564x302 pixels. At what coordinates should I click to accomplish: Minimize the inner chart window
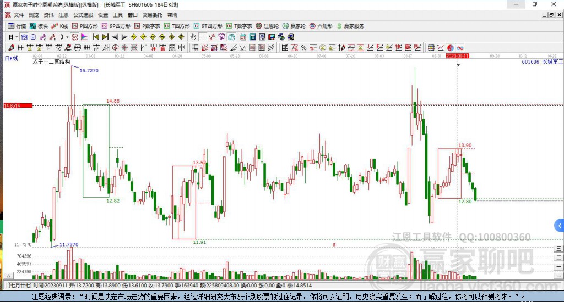(545, 15)
